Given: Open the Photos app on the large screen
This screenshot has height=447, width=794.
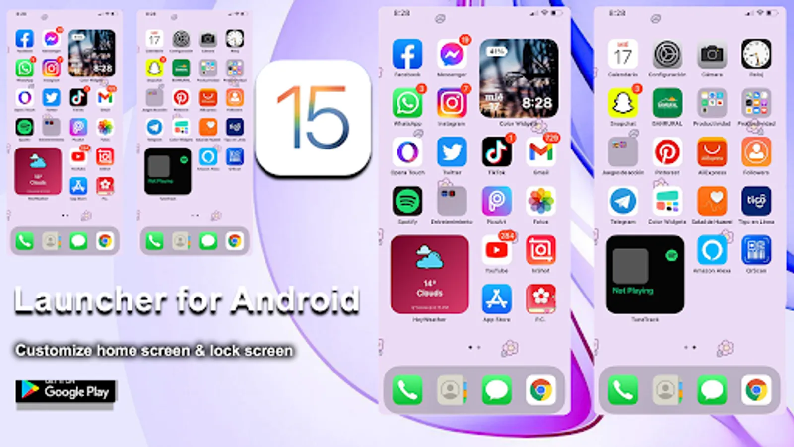Looking at the screenshot, I should (541, 201).
